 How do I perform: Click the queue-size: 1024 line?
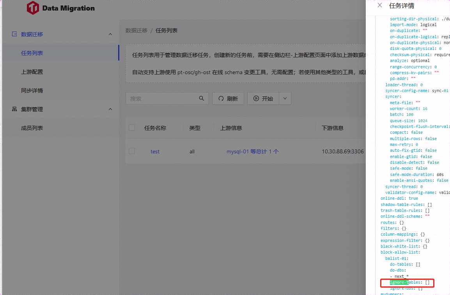tap(409, 121)
